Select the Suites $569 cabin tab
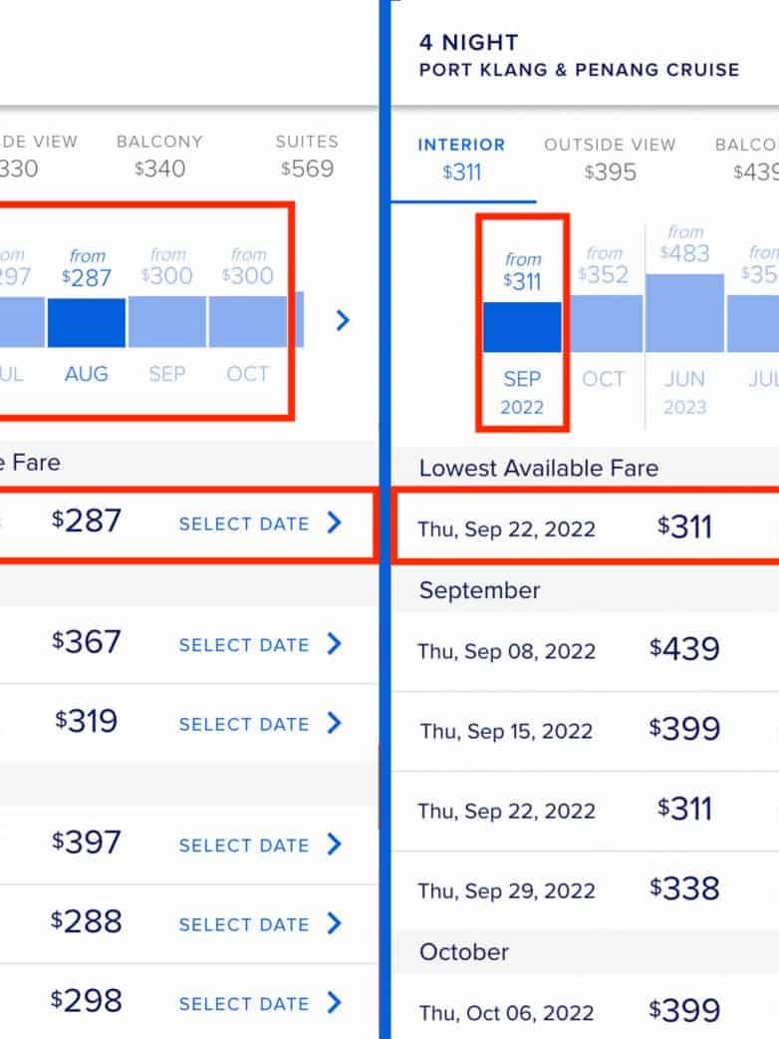Screen dimensions: 779x1039 click(307, 156)
